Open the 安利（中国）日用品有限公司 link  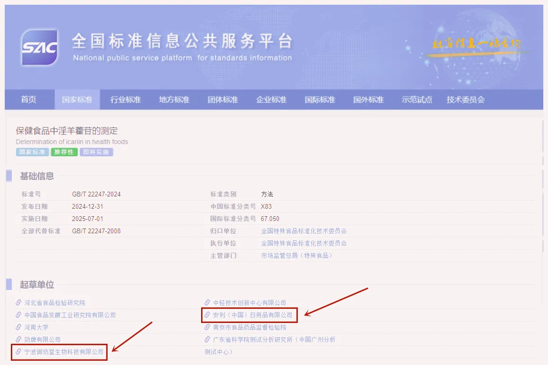pyautogui.click(x=253, y=315)
